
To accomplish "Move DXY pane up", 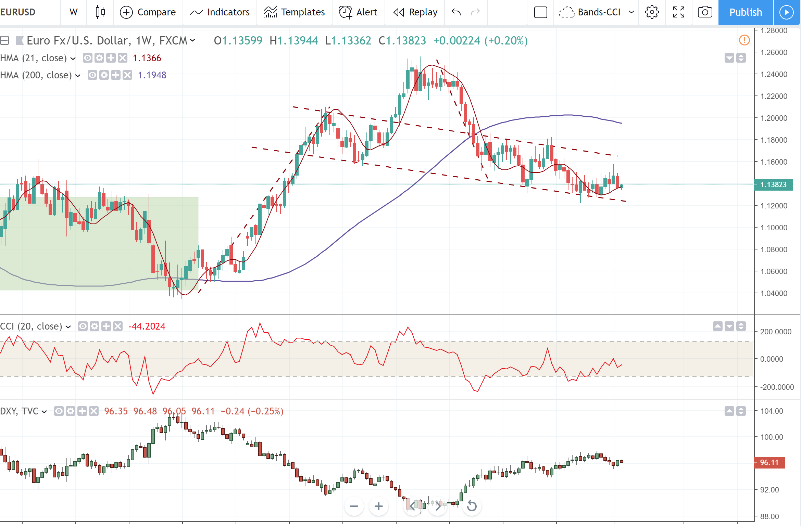I will (x=729, y=411).
